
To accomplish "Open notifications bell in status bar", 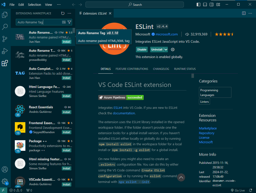I will pyautogui.click(x=251, y=190).
